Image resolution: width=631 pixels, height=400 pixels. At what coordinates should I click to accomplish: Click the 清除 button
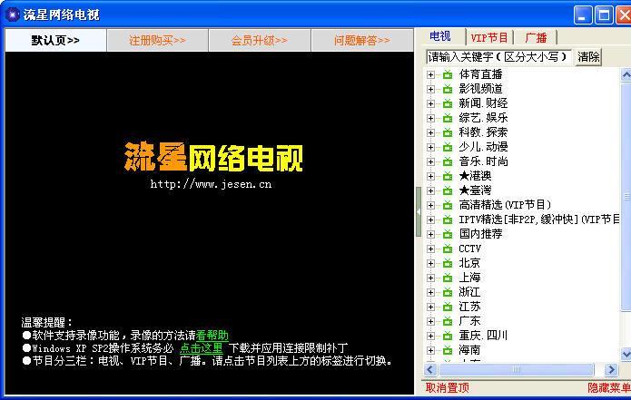click(588, 56)
